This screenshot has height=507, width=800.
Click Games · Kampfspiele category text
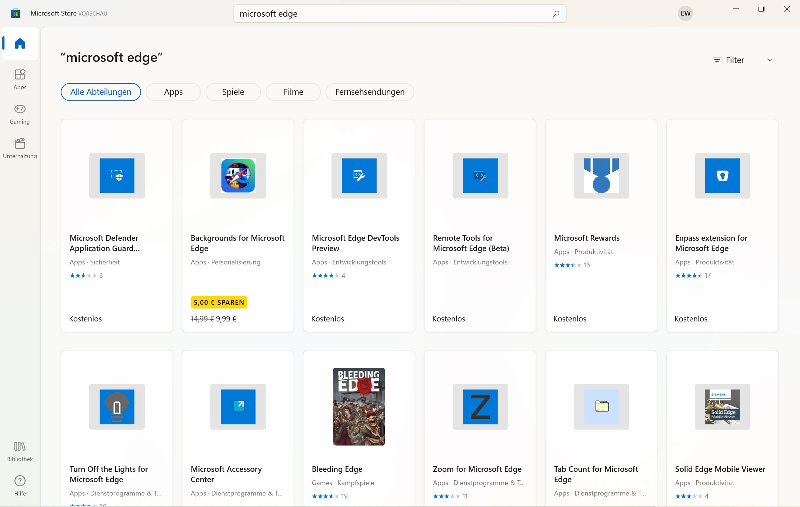[343, 483]
